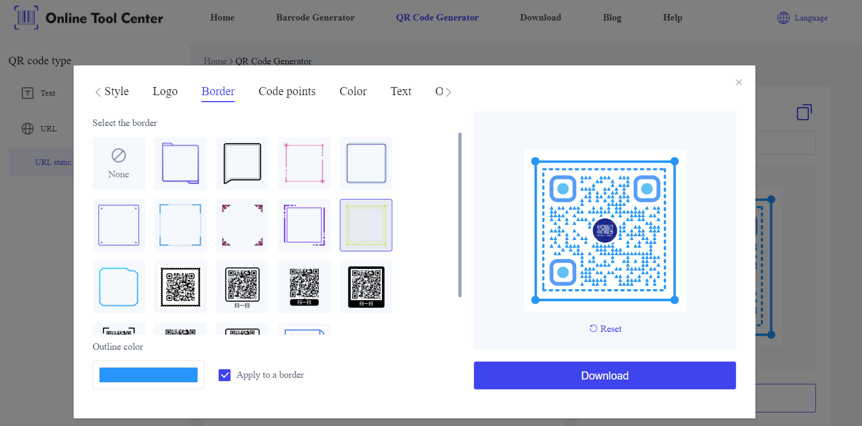Open the Help page
862x426 pixels.
click(673, 17)
